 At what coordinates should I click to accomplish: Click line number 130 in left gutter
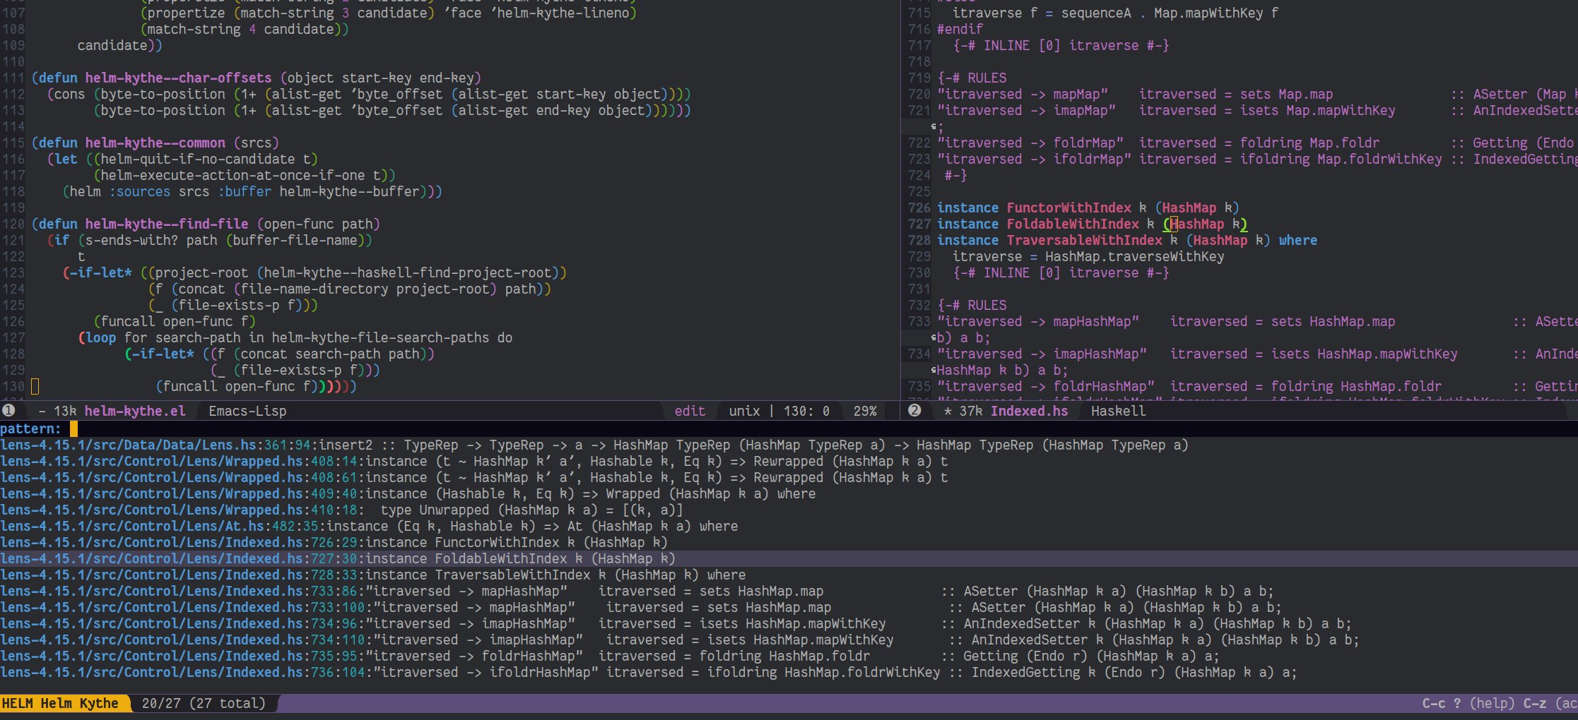(x=13, y=386)
